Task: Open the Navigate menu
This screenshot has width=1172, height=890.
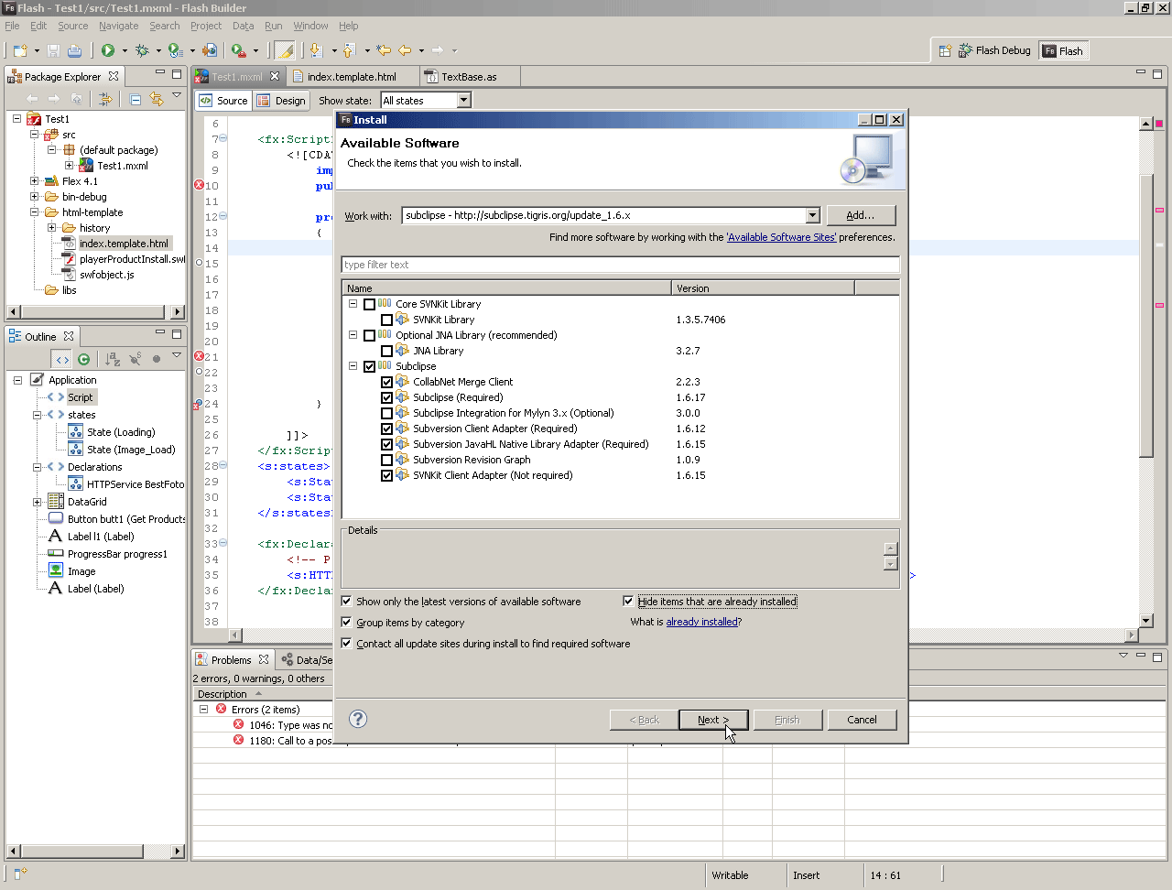Action: pyautogui.click(x=118, y=26)
